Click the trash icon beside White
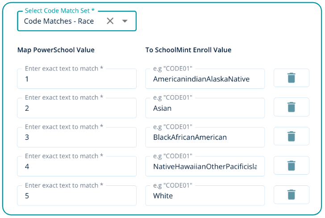This screenshot has width=325, height=218. (x=291, y=195)
